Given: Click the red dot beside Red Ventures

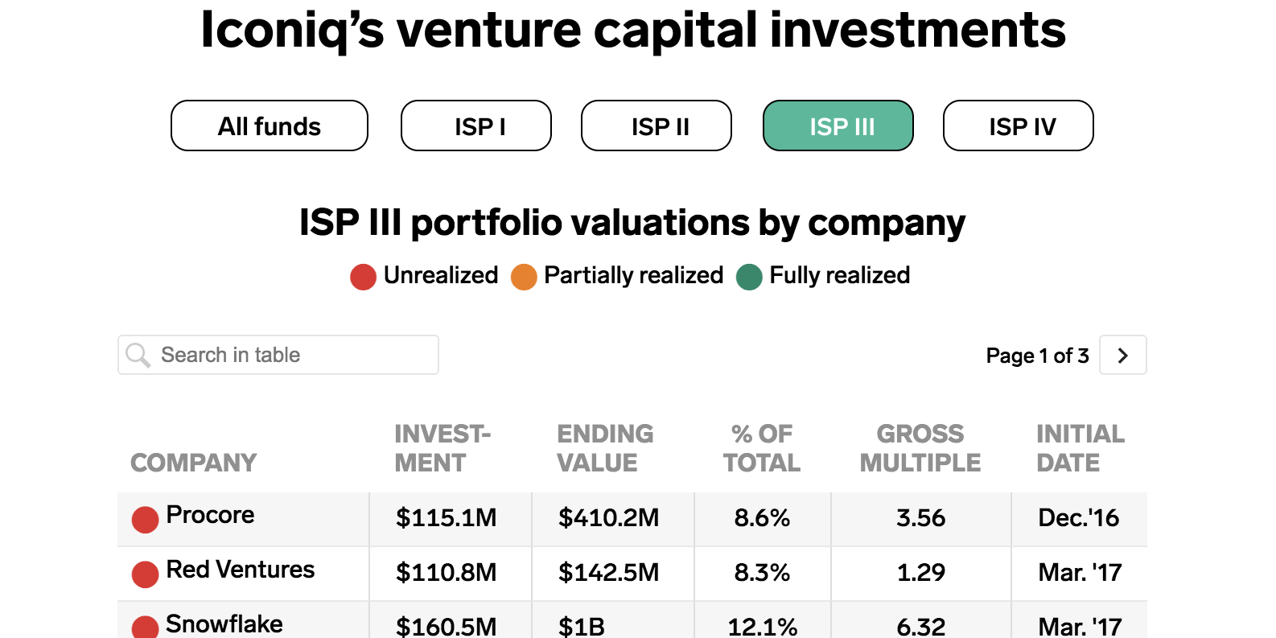Looking at the screenshot, I should 145,574.
